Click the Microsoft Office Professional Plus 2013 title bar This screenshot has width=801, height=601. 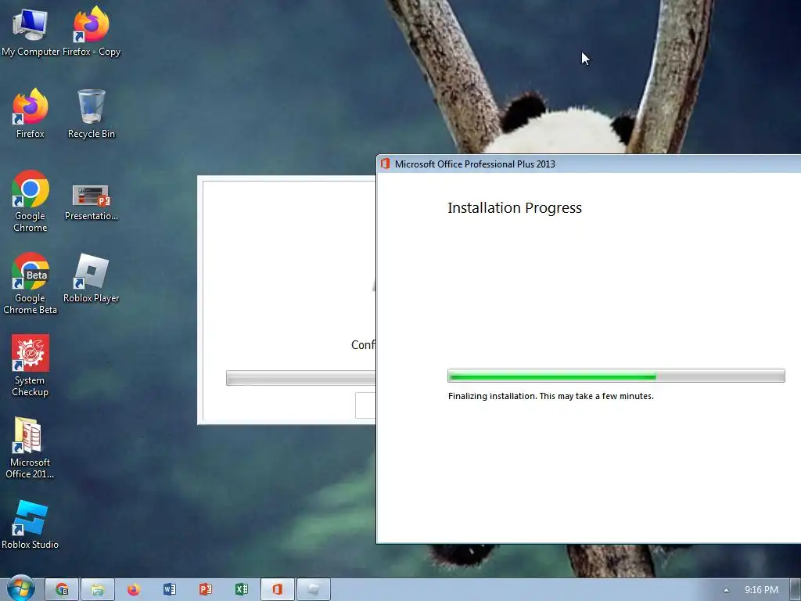pyautogui.click(x=588, y=164)
